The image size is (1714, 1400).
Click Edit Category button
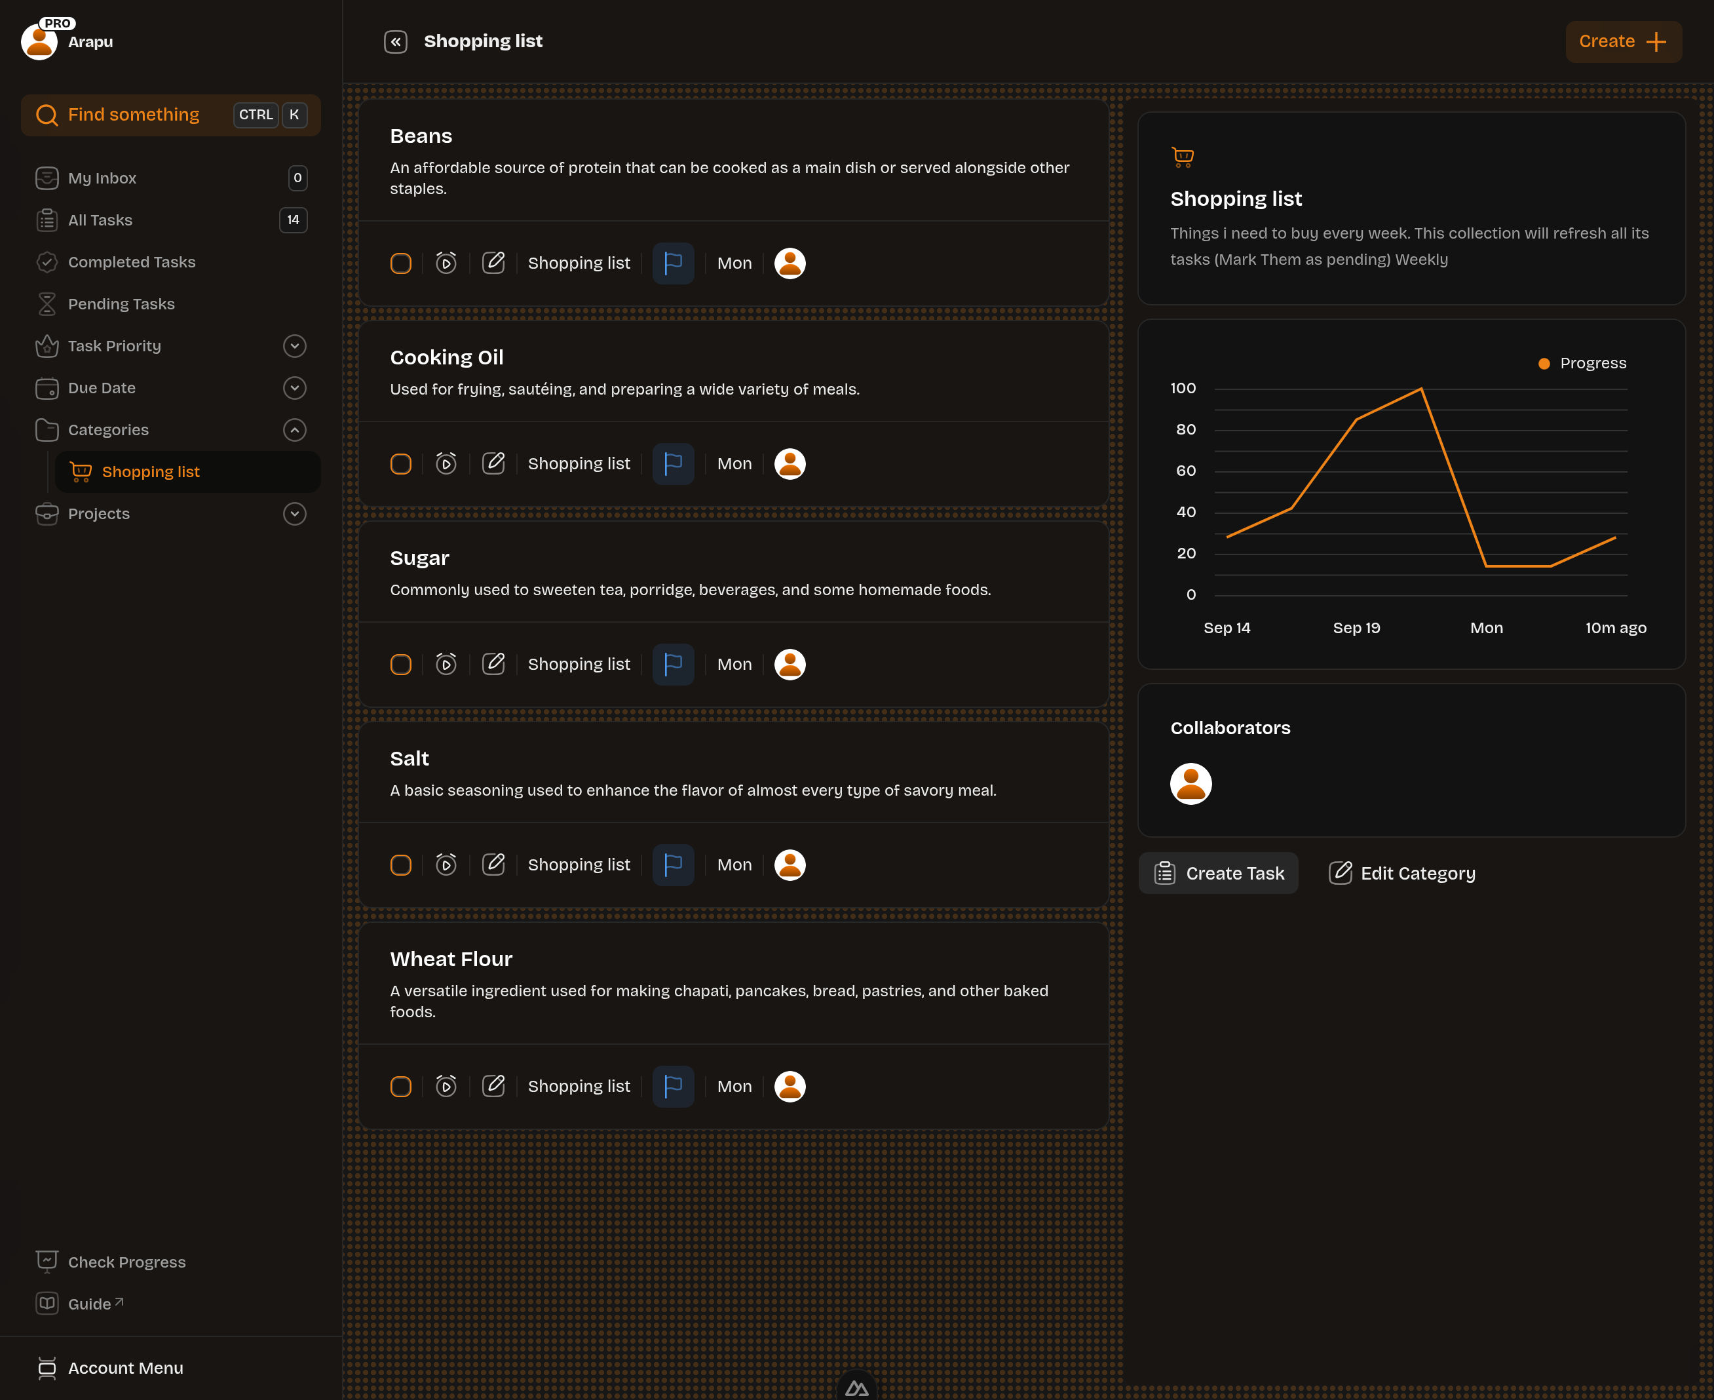coord(1402,874)
